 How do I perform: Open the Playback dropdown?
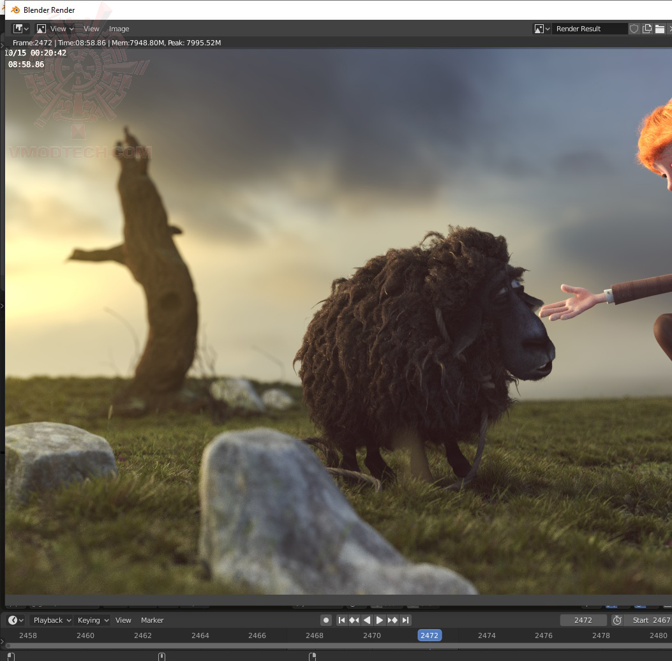[52, 620]
